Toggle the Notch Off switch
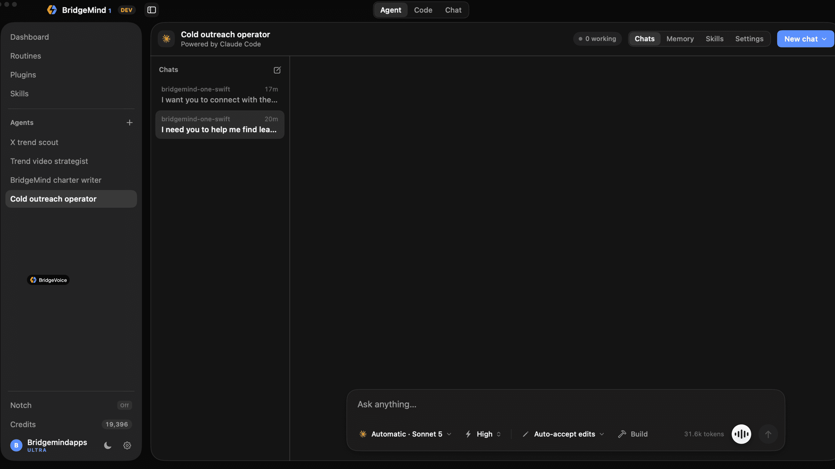This screenshot has height=469, width=835. [x=124, y=405]
